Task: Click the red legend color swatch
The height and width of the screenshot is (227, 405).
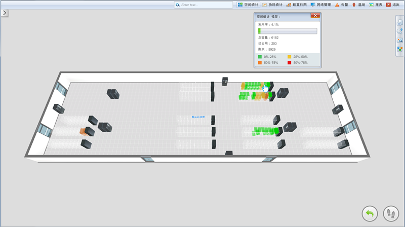Action: point(290,63)
